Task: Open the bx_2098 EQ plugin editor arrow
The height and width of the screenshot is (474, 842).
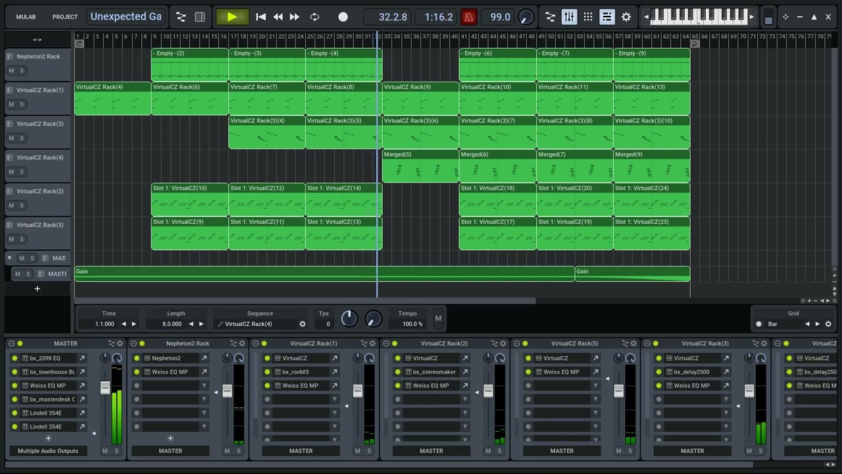Action: point(82,358)
